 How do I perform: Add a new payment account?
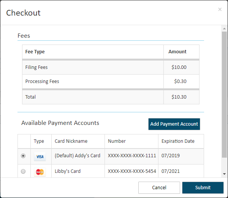pyautogui.click(x=174, y=124)
